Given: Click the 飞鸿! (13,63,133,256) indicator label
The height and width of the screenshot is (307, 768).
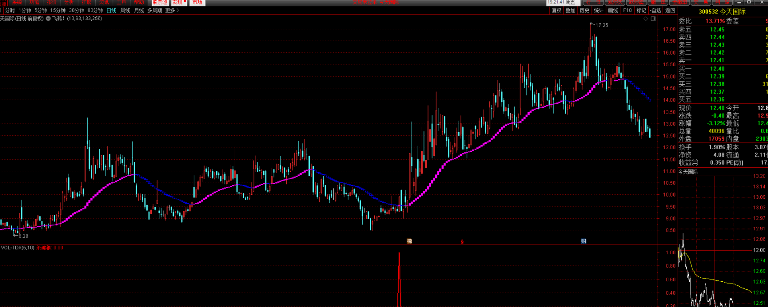Looking at the screenshot, I should tap(77, 18).
